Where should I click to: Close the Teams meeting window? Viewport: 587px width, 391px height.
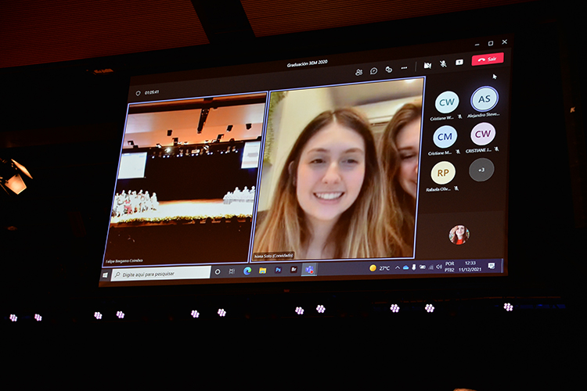(505, 42)
